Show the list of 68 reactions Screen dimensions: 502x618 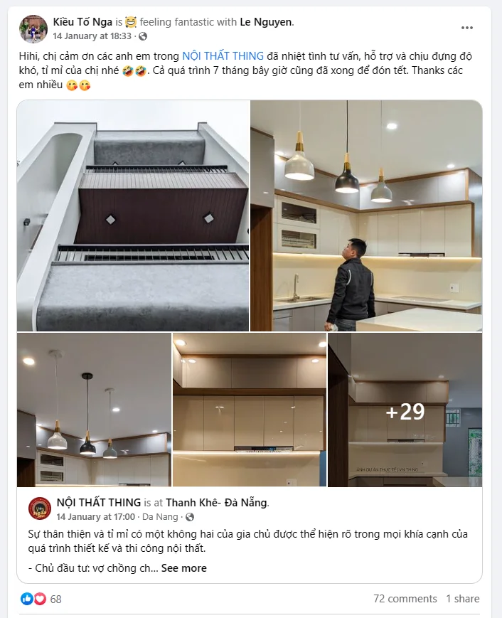pos(56,599)
